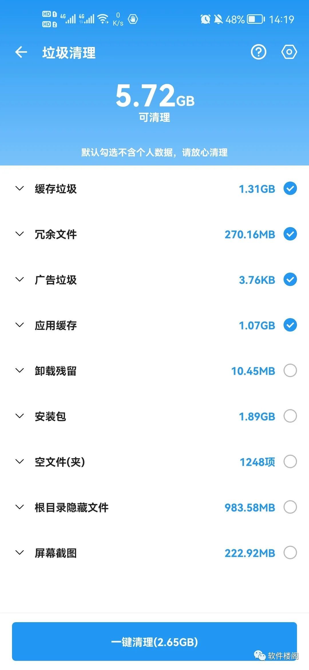The width and height of the screenshot is (309, 670).
Task: Expand the 卸载残留 chevron
Action: point(19,371)
